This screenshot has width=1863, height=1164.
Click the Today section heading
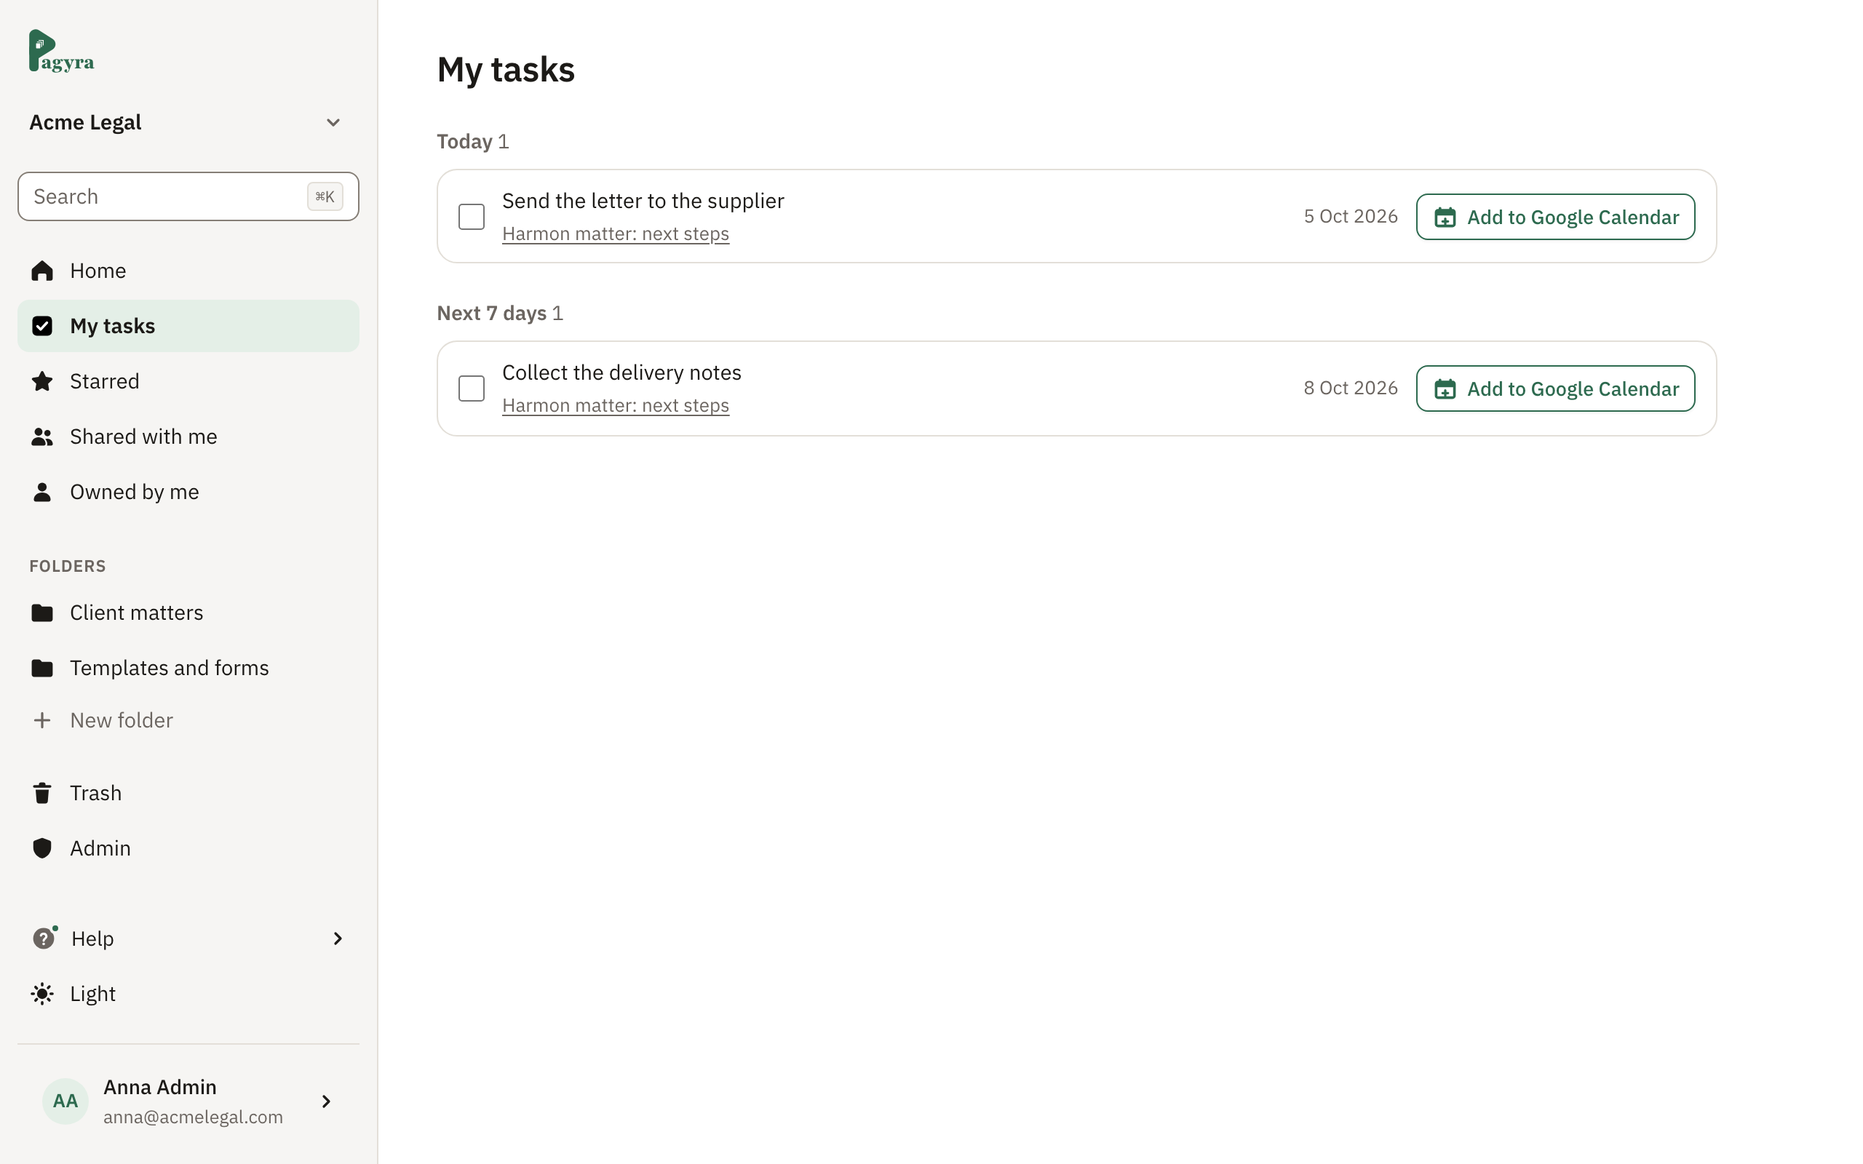coord(464,142)
